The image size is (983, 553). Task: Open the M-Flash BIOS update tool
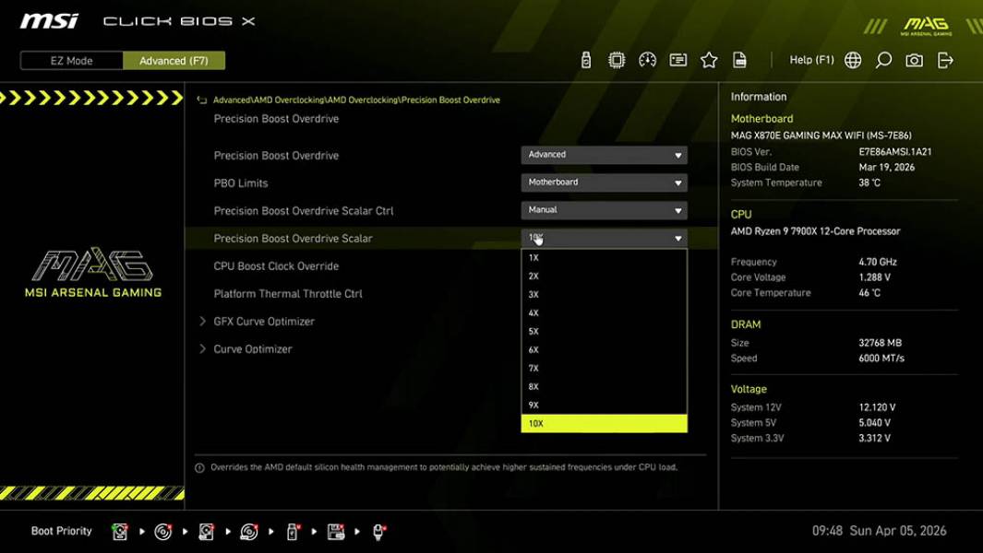click(585, 59)
